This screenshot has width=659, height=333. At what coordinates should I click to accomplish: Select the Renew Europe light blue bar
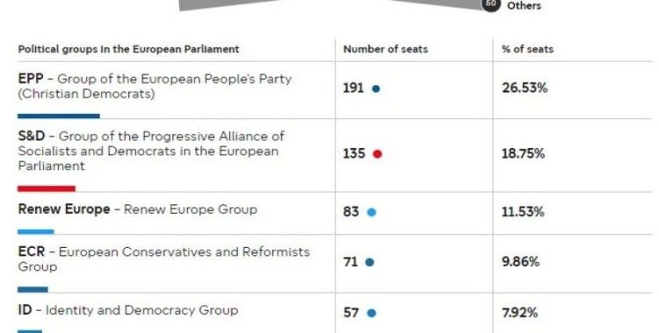[x=36, y=231]
